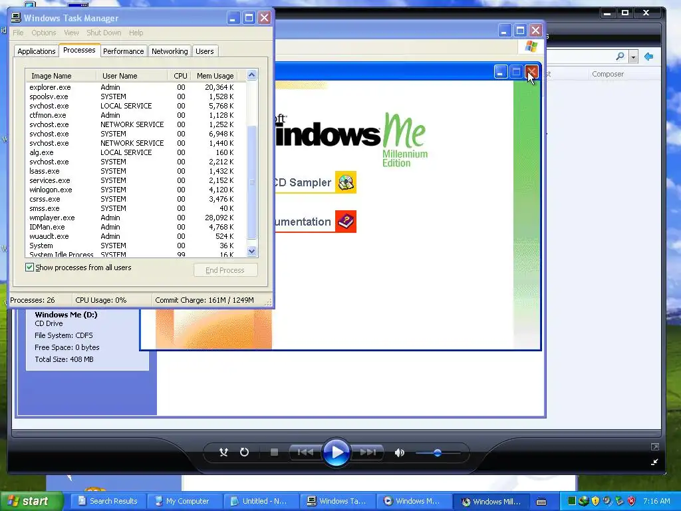
Task: Open the on-screen keyboard taskbar icon
Action: (x=541, y=502)
